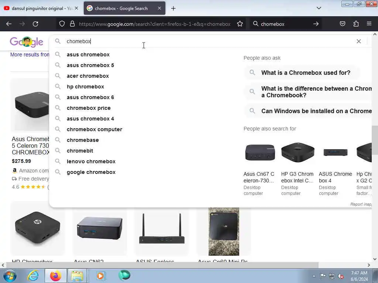The width and height of the screenshot is (378, 283).
Task: Pick the chromebit suggestion
Action: click(x=80, y=151)
